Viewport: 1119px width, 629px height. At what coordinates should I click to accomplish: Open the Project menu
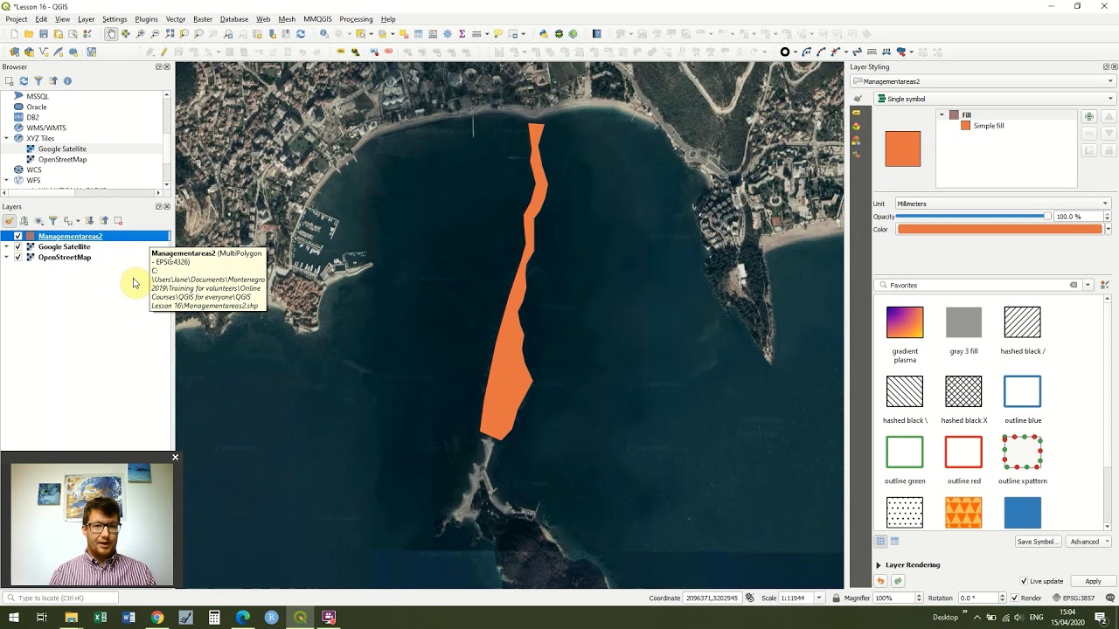point(17,19)
